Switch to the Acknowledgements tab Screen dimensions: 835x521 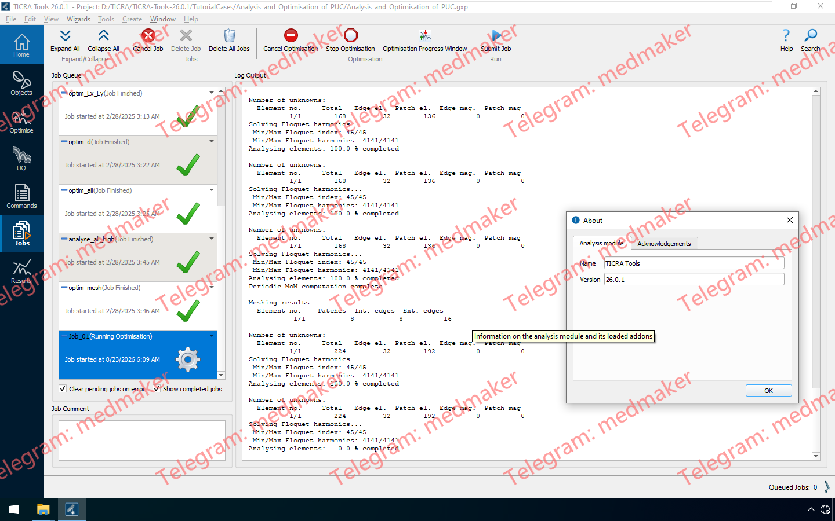pyautogui.click(x=664, y=244)
